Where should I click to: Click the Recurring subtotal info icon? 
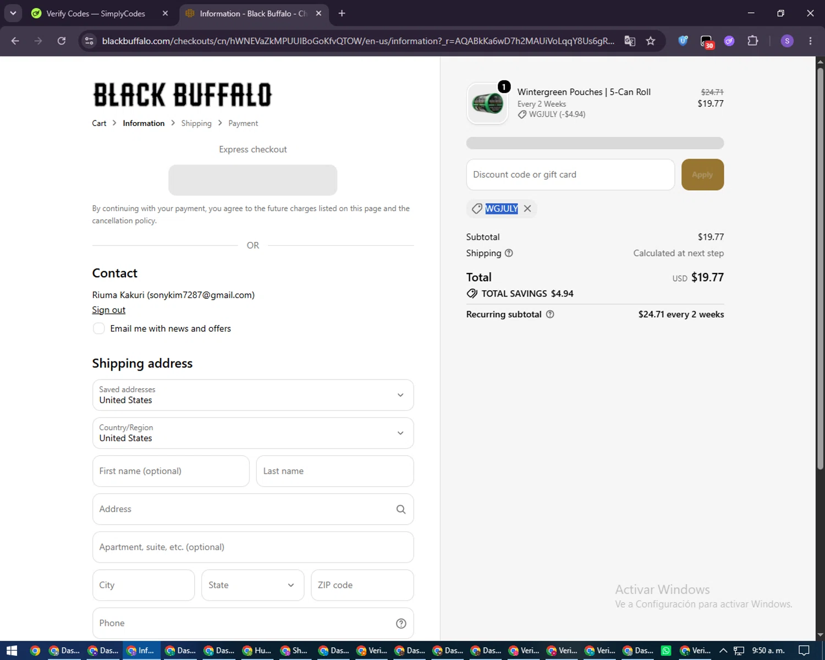point(550,314)
